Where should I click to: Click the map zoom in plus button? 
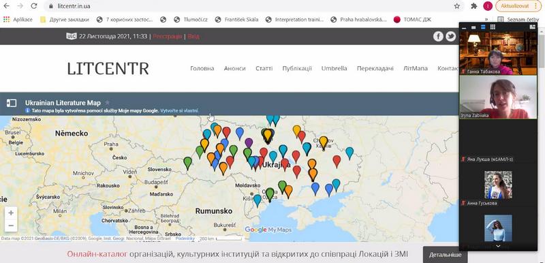click(11, 213)
